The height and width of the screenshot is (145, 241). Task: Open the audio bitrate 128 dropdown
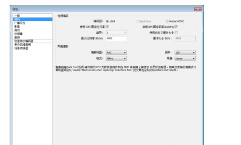[x=185, y=52]
